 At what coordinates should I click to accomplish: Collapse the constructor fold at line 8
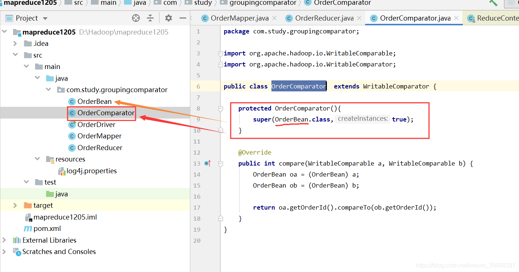point(221,108)
